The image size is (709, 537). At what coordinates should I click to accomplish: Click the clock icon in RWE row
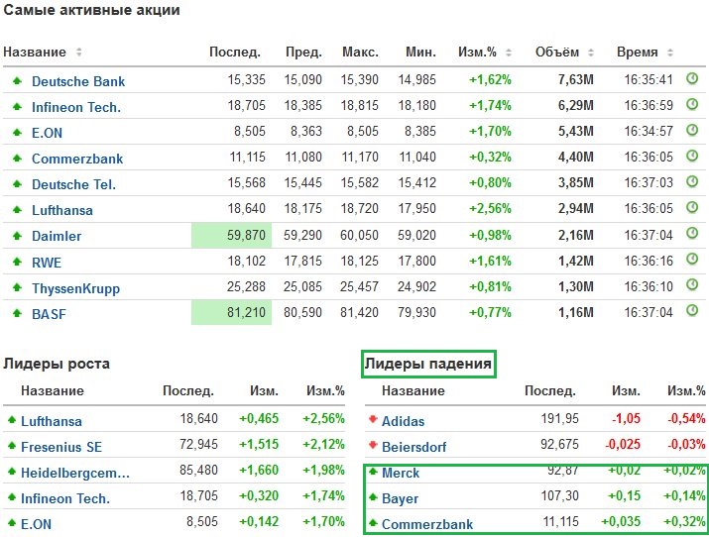[x=692, y=261]
